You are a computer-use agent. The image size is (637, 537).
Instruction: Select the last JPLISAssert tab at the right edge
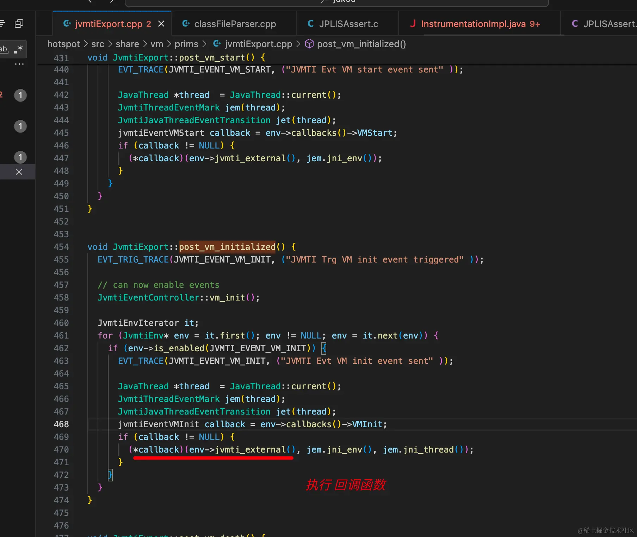(604, 24)
